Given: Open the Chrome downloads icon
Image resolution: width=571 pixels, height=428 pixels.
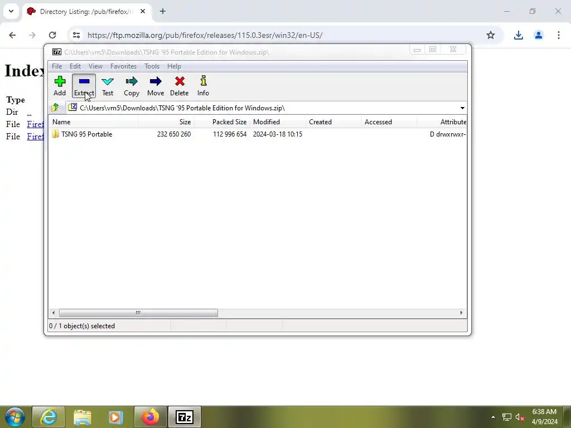Looking at the screenshot, I should coord(518,35).
